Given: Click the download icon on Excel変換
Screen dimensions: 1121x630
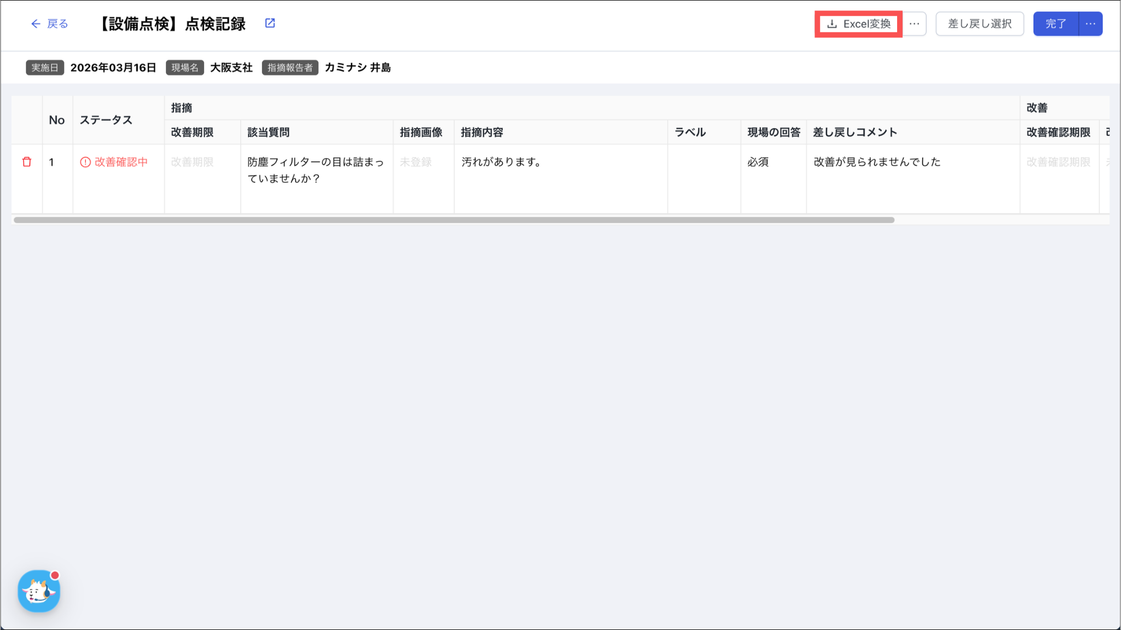Looking at the screenshot, I should pos(832,24).
